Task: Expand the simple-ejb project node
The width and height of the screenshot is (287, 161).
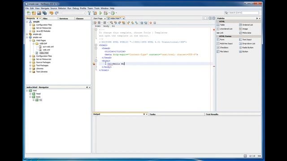Action: (27, 34)
